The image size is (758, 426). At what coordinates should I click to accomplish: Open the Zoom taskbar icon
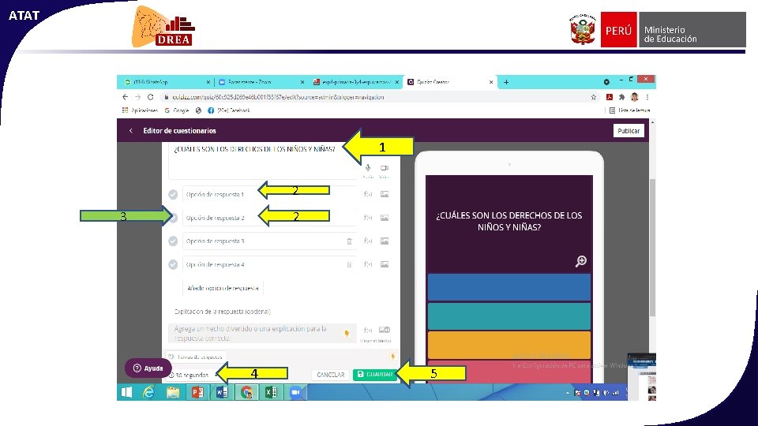[x=295, y=392]
